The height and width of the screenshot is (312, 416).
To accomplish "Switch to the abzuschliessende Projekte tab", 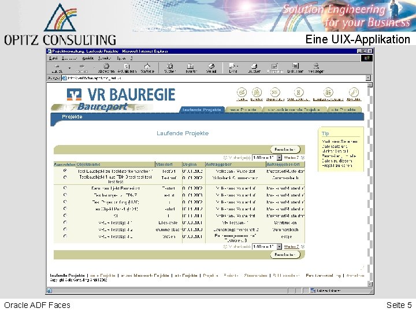I will [x=294, y=110].
